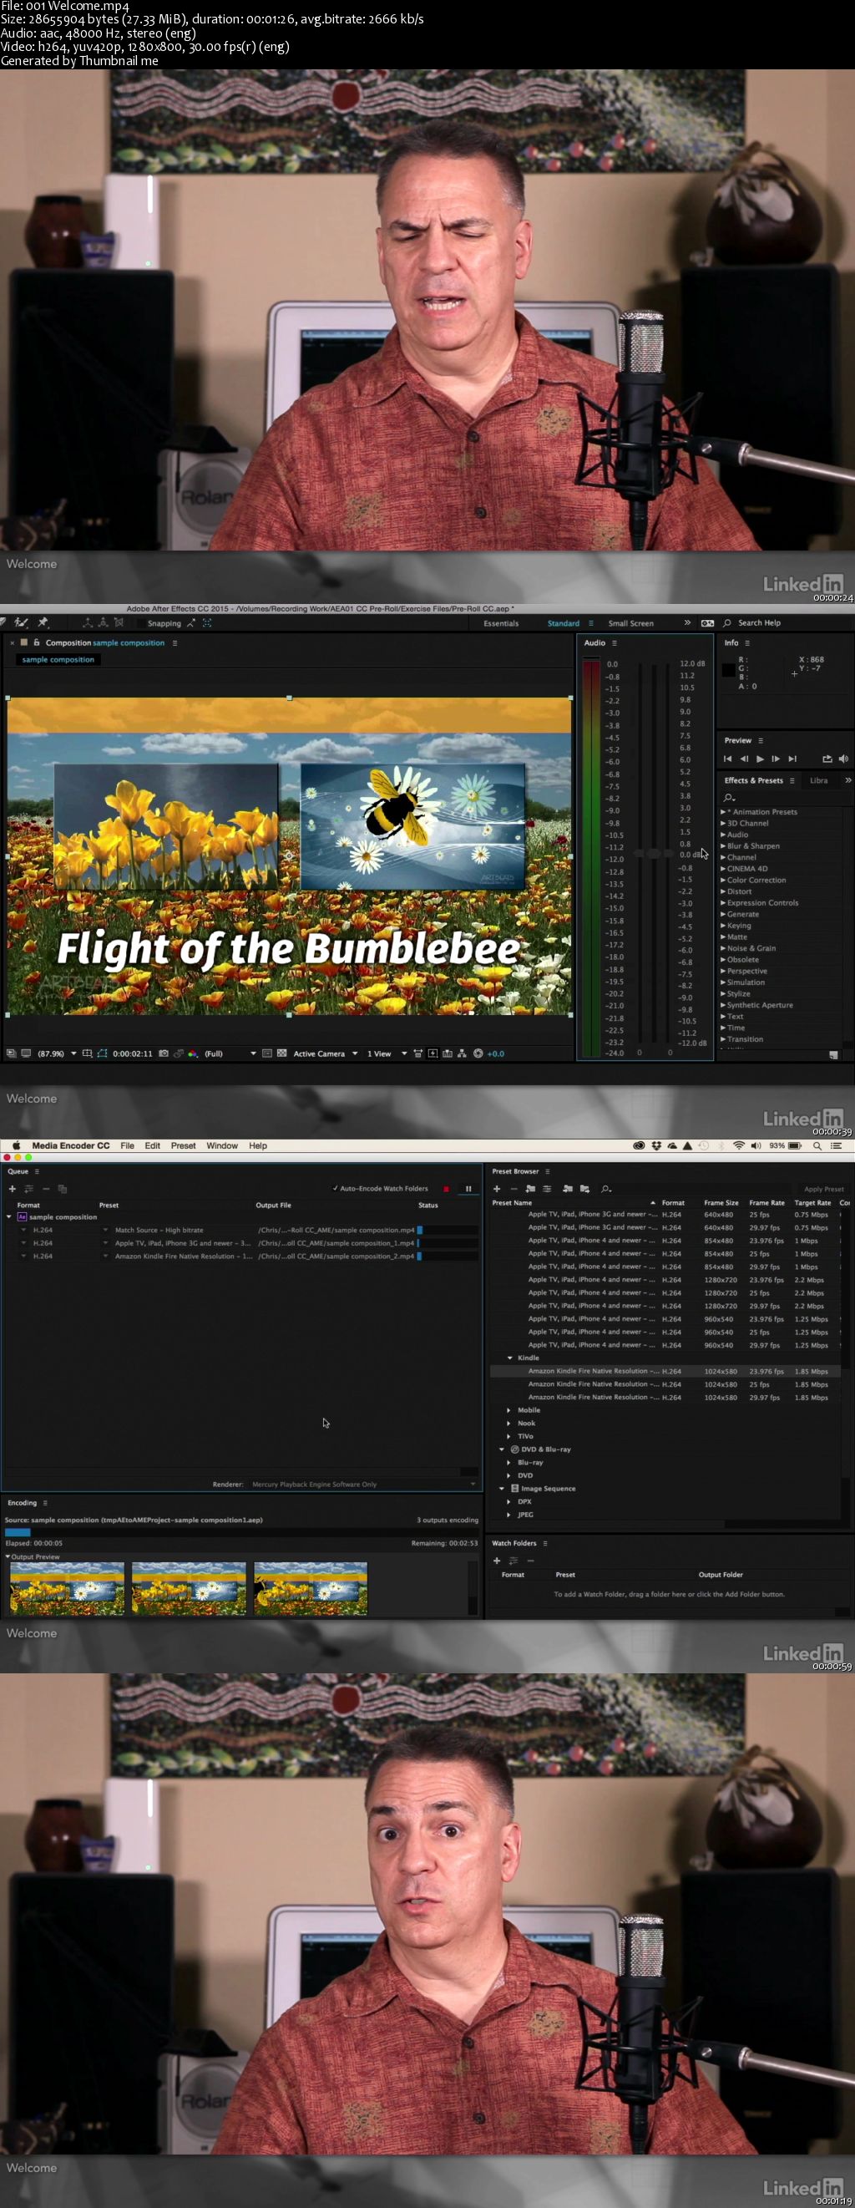The height and width of the screenshot is (2208, 855).
Task: Open the Help menu
Action: pos(258,1145)
